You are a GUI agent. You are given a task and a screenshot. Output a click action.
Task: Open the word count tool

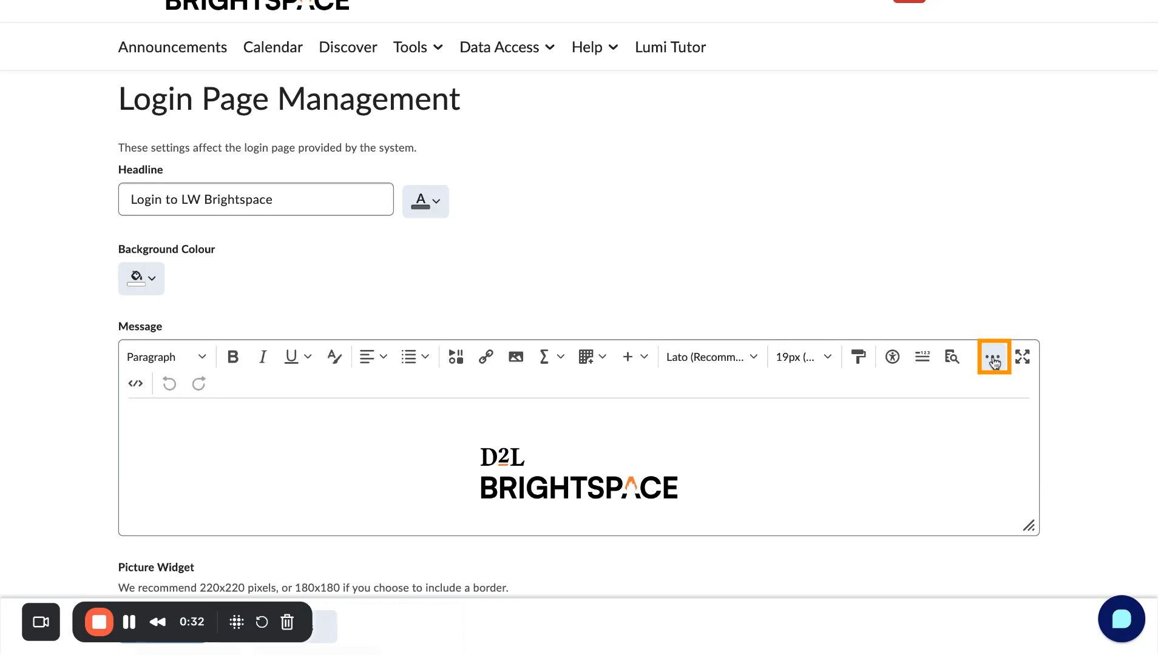pos(922,357)
